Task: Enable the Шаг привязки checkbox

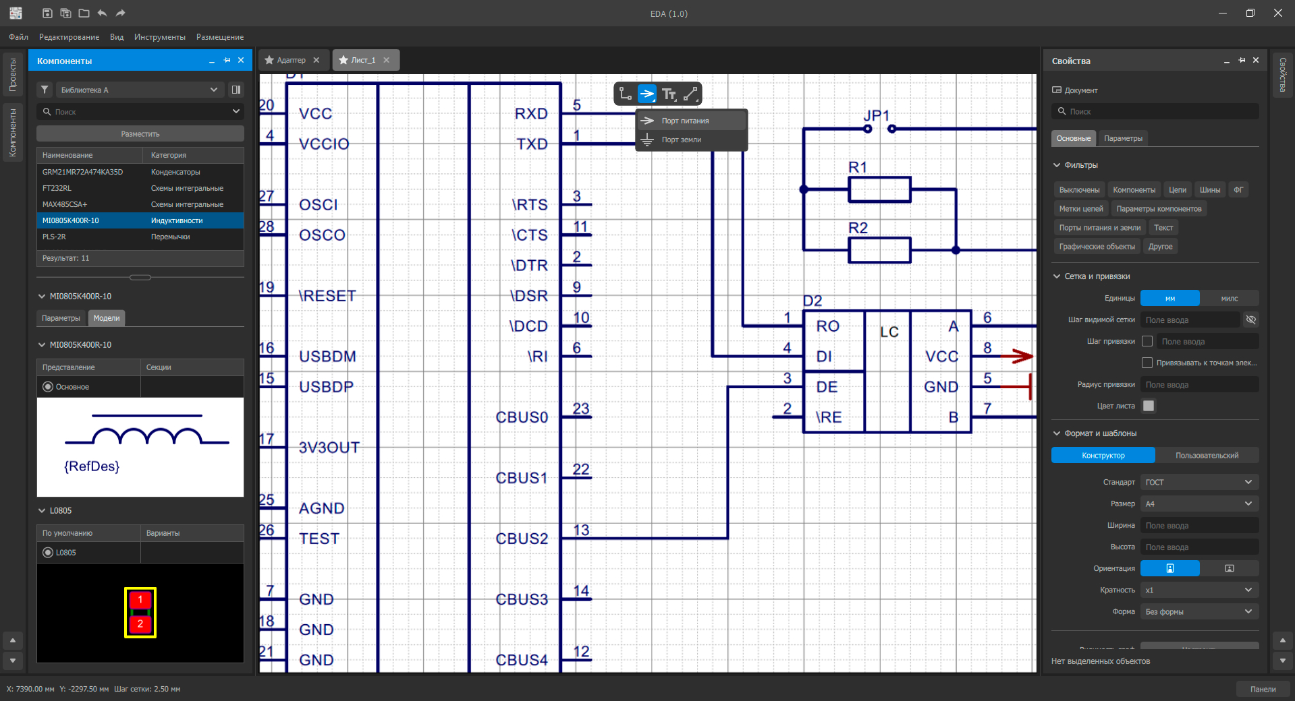Action: pyautogui.click(x=1147, y=341)
